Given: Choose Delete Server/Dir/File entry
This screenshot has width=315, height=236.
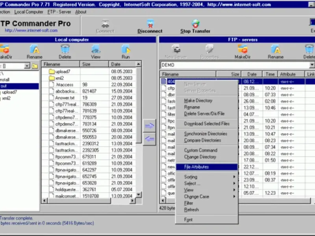Looking at the screenshot, I should (x=207, y=114).
